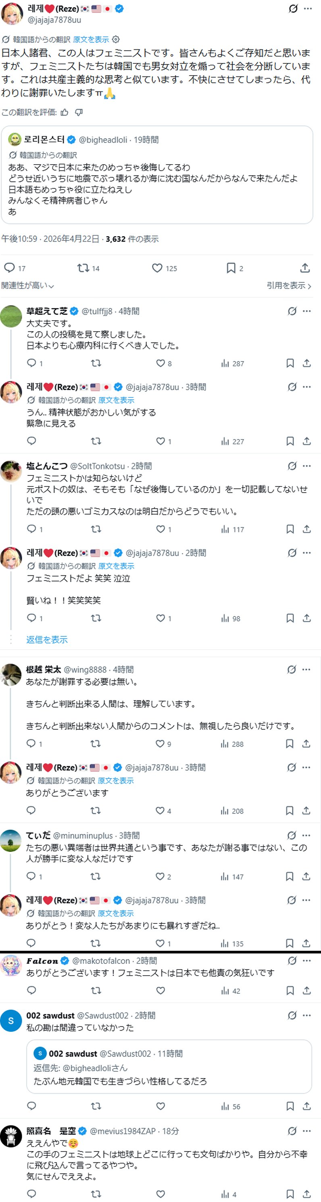Open more menu on Falcon's reply

click(x=306, y=960)
